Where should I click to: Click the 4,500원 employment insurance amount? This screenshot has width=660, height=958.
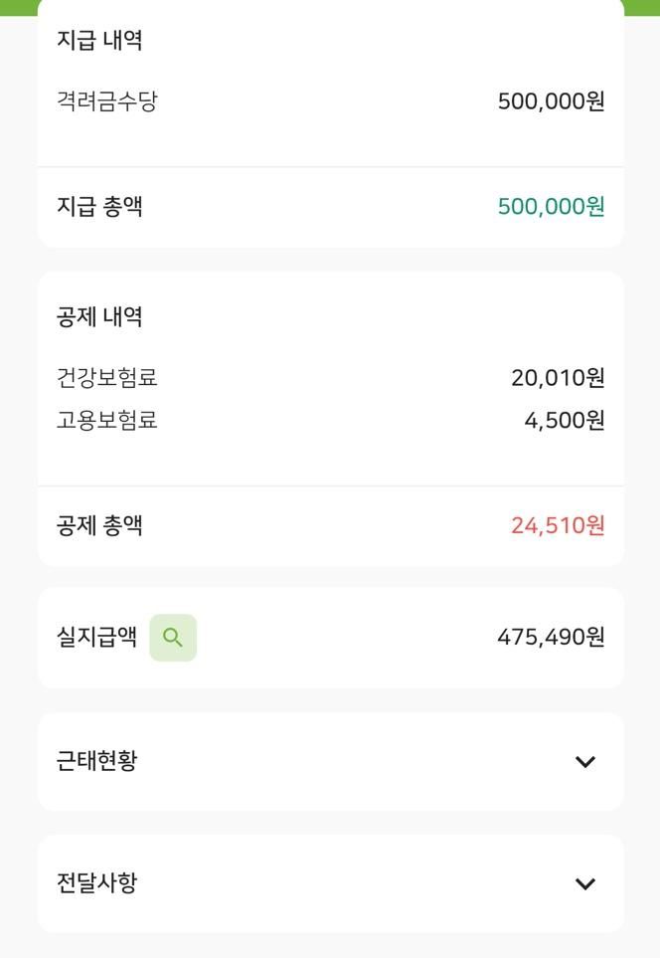point(565,420)
